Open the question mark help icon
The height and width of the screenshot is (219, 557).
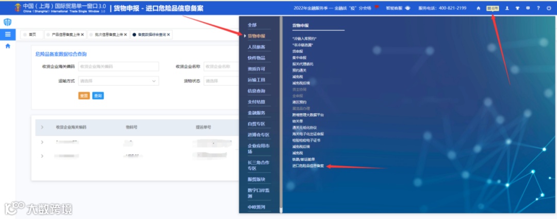click(x=538, y=8)
